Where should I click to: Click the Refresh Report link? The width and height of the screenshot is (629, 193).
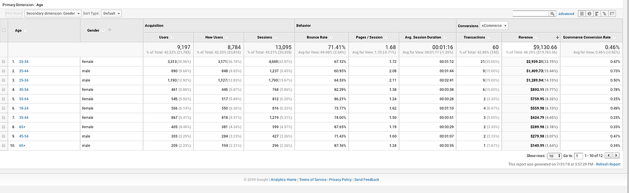point(608,164)
